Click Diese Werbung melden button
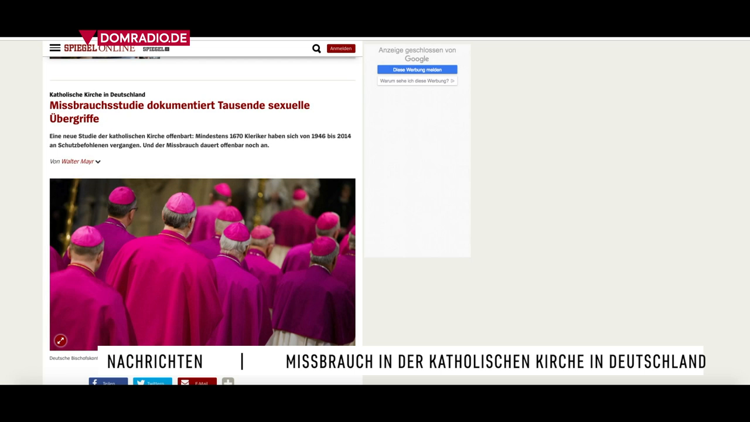Viewport: 750px width, 422px height. point(417,70)
